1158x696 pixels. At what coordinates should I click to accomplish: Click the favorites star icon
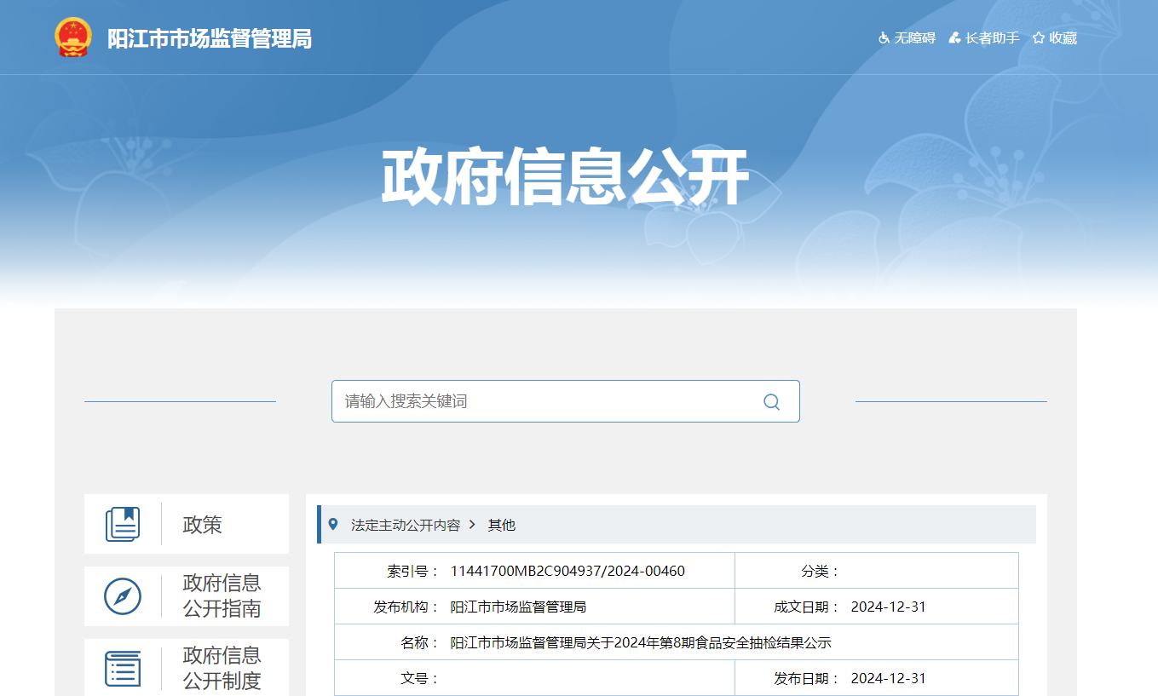point(1038,38)
